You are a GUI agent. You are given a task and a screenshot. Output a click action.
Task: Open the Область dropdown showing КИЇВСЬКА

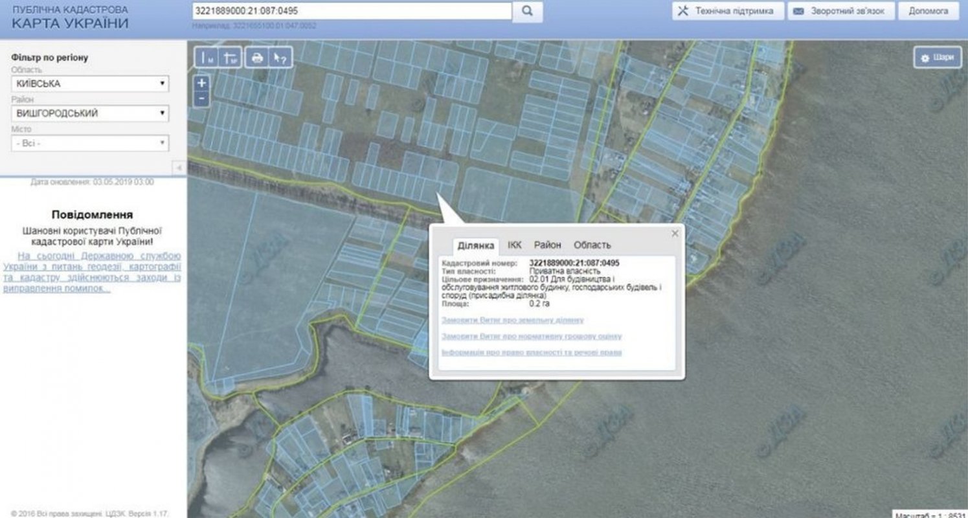(x=90, y=84)
